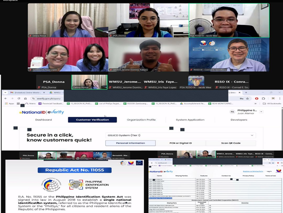Click the muted mic icon on Debra Ponce's large tile
This screenshot has width=283, height=213.
(x=30, y=36)
